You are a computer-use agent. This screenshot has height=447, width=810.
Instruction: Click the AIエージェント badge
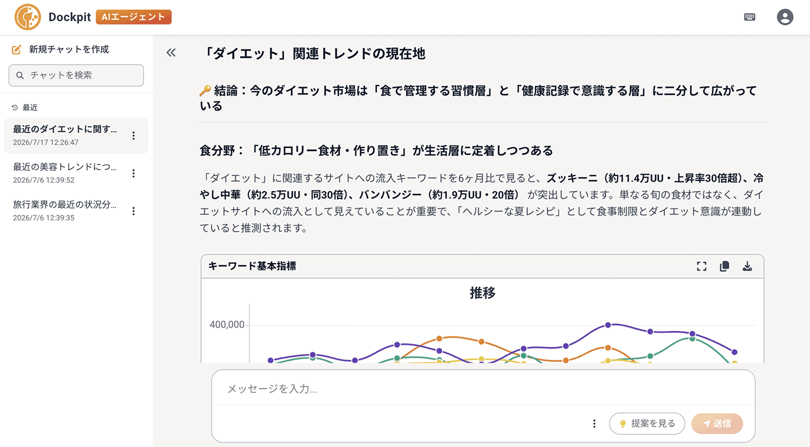point(134,17)
